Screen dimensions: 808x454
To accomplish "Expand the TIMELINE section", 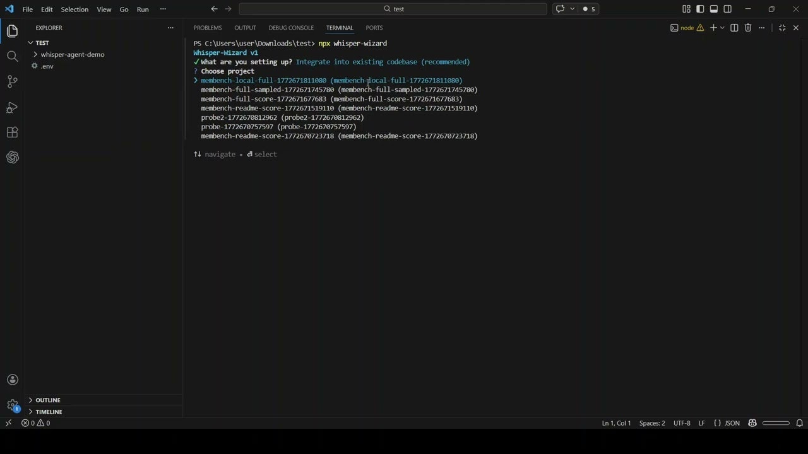I will tap(49, 412).
